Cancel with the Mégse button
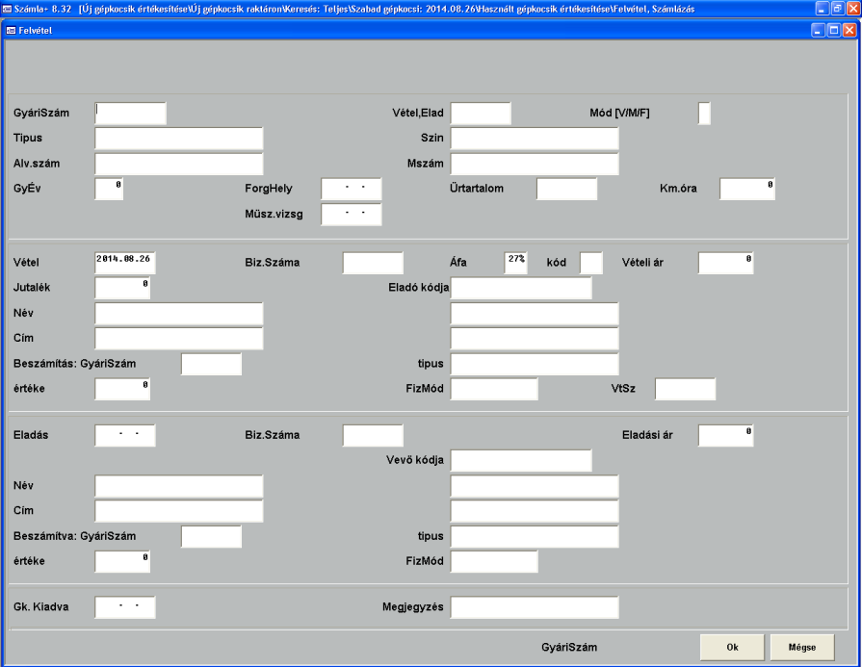Viewport: 862px width, 667px height. point(802,647)
